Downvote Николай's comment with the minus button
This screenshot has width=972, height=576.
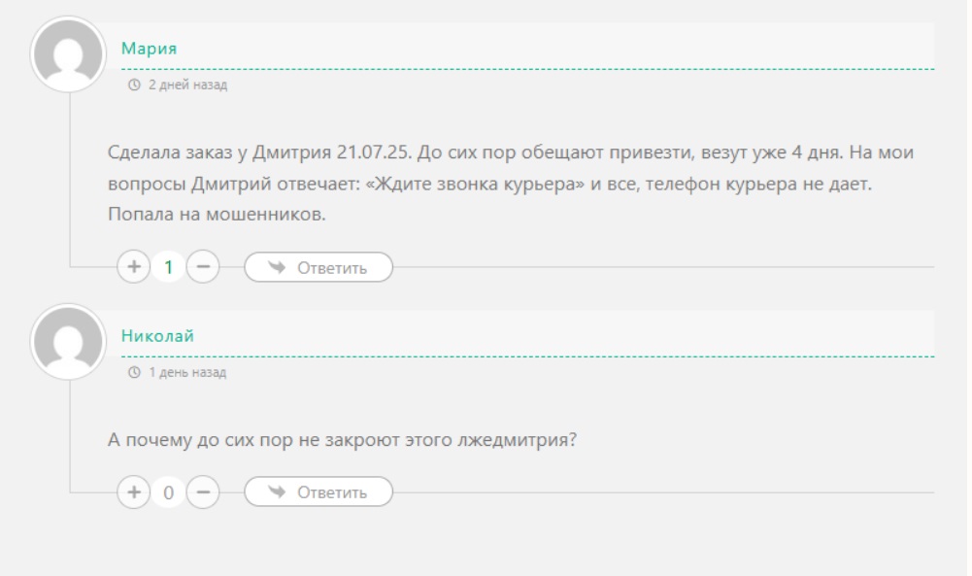[x=202, y=492]
